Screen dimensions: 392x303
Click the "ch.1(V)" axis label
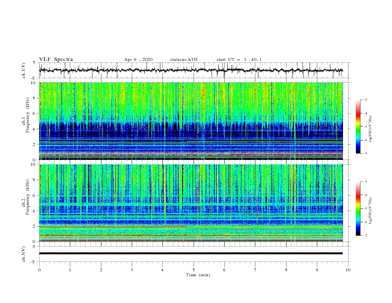pos(24,70)
